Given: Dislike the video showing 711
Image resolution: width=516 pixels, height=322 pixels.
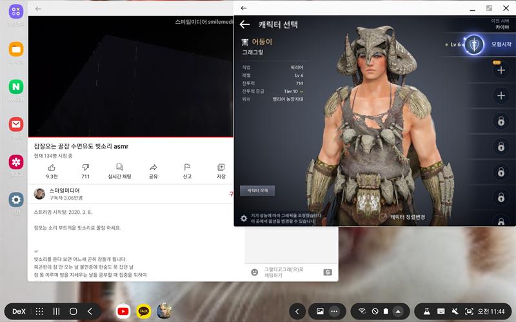Looking at the screenshot, I should (86, 167).
